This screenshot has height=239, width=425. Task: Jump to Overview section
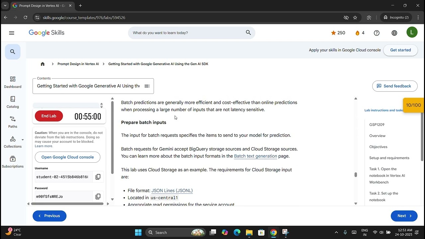(x=378, y=136)
